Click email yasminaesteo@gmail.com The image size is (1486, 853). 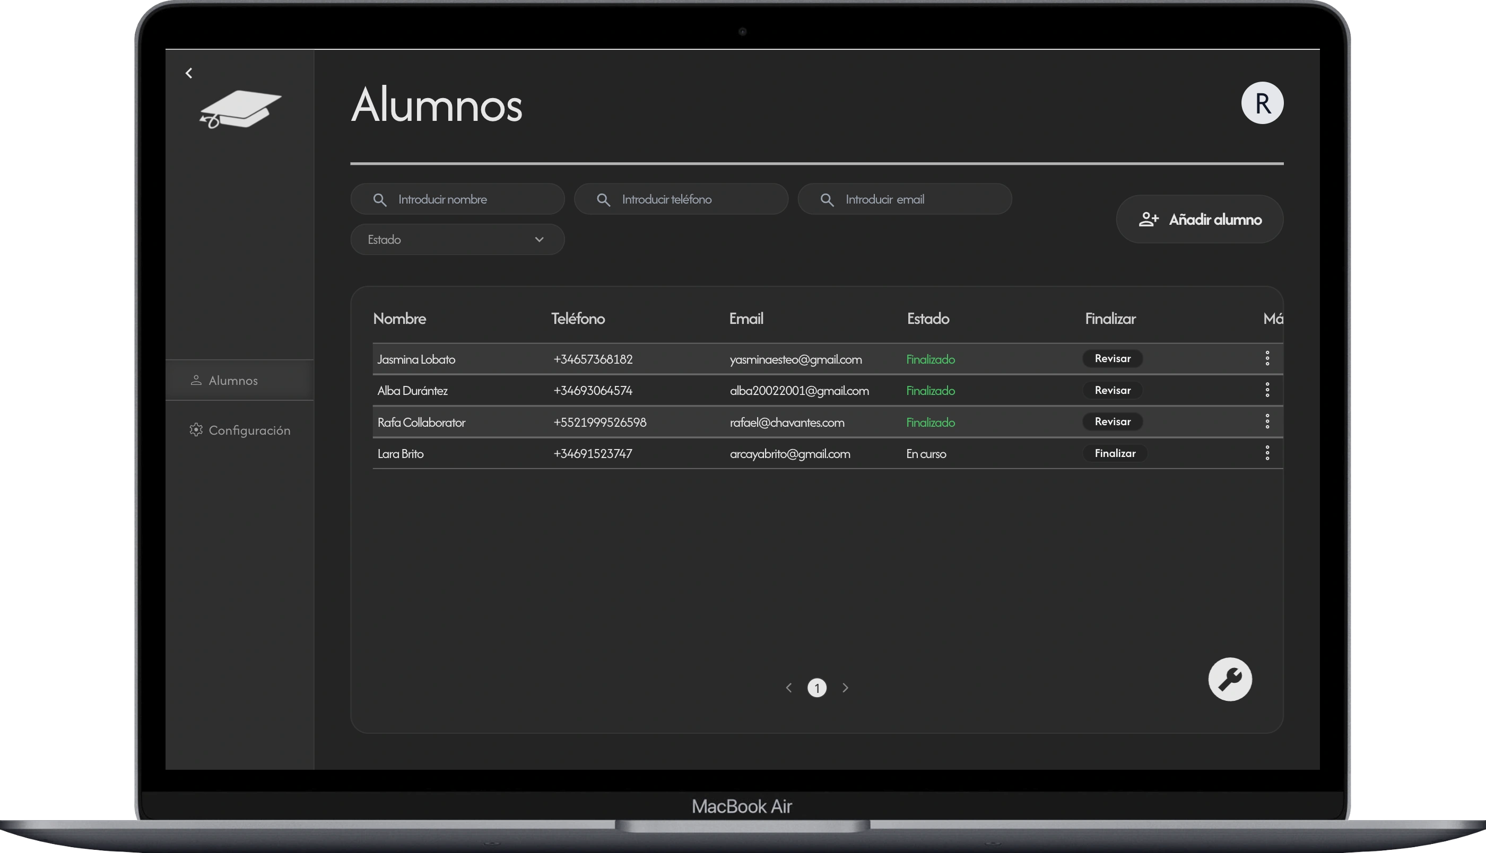(x=795, y=359)
